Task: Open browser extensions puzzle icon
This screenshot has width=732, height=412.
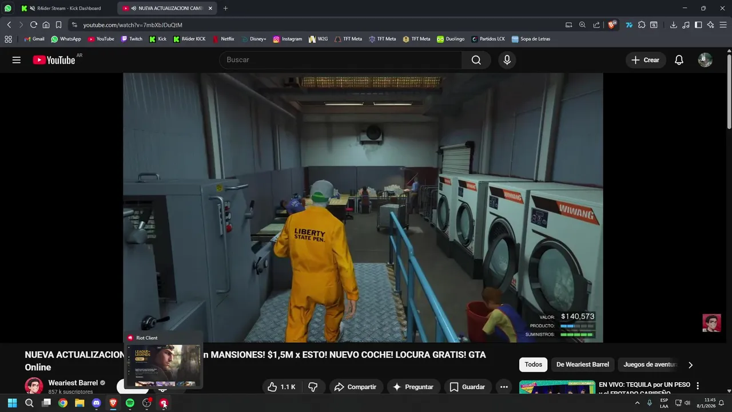Action: tap(642, 25)
